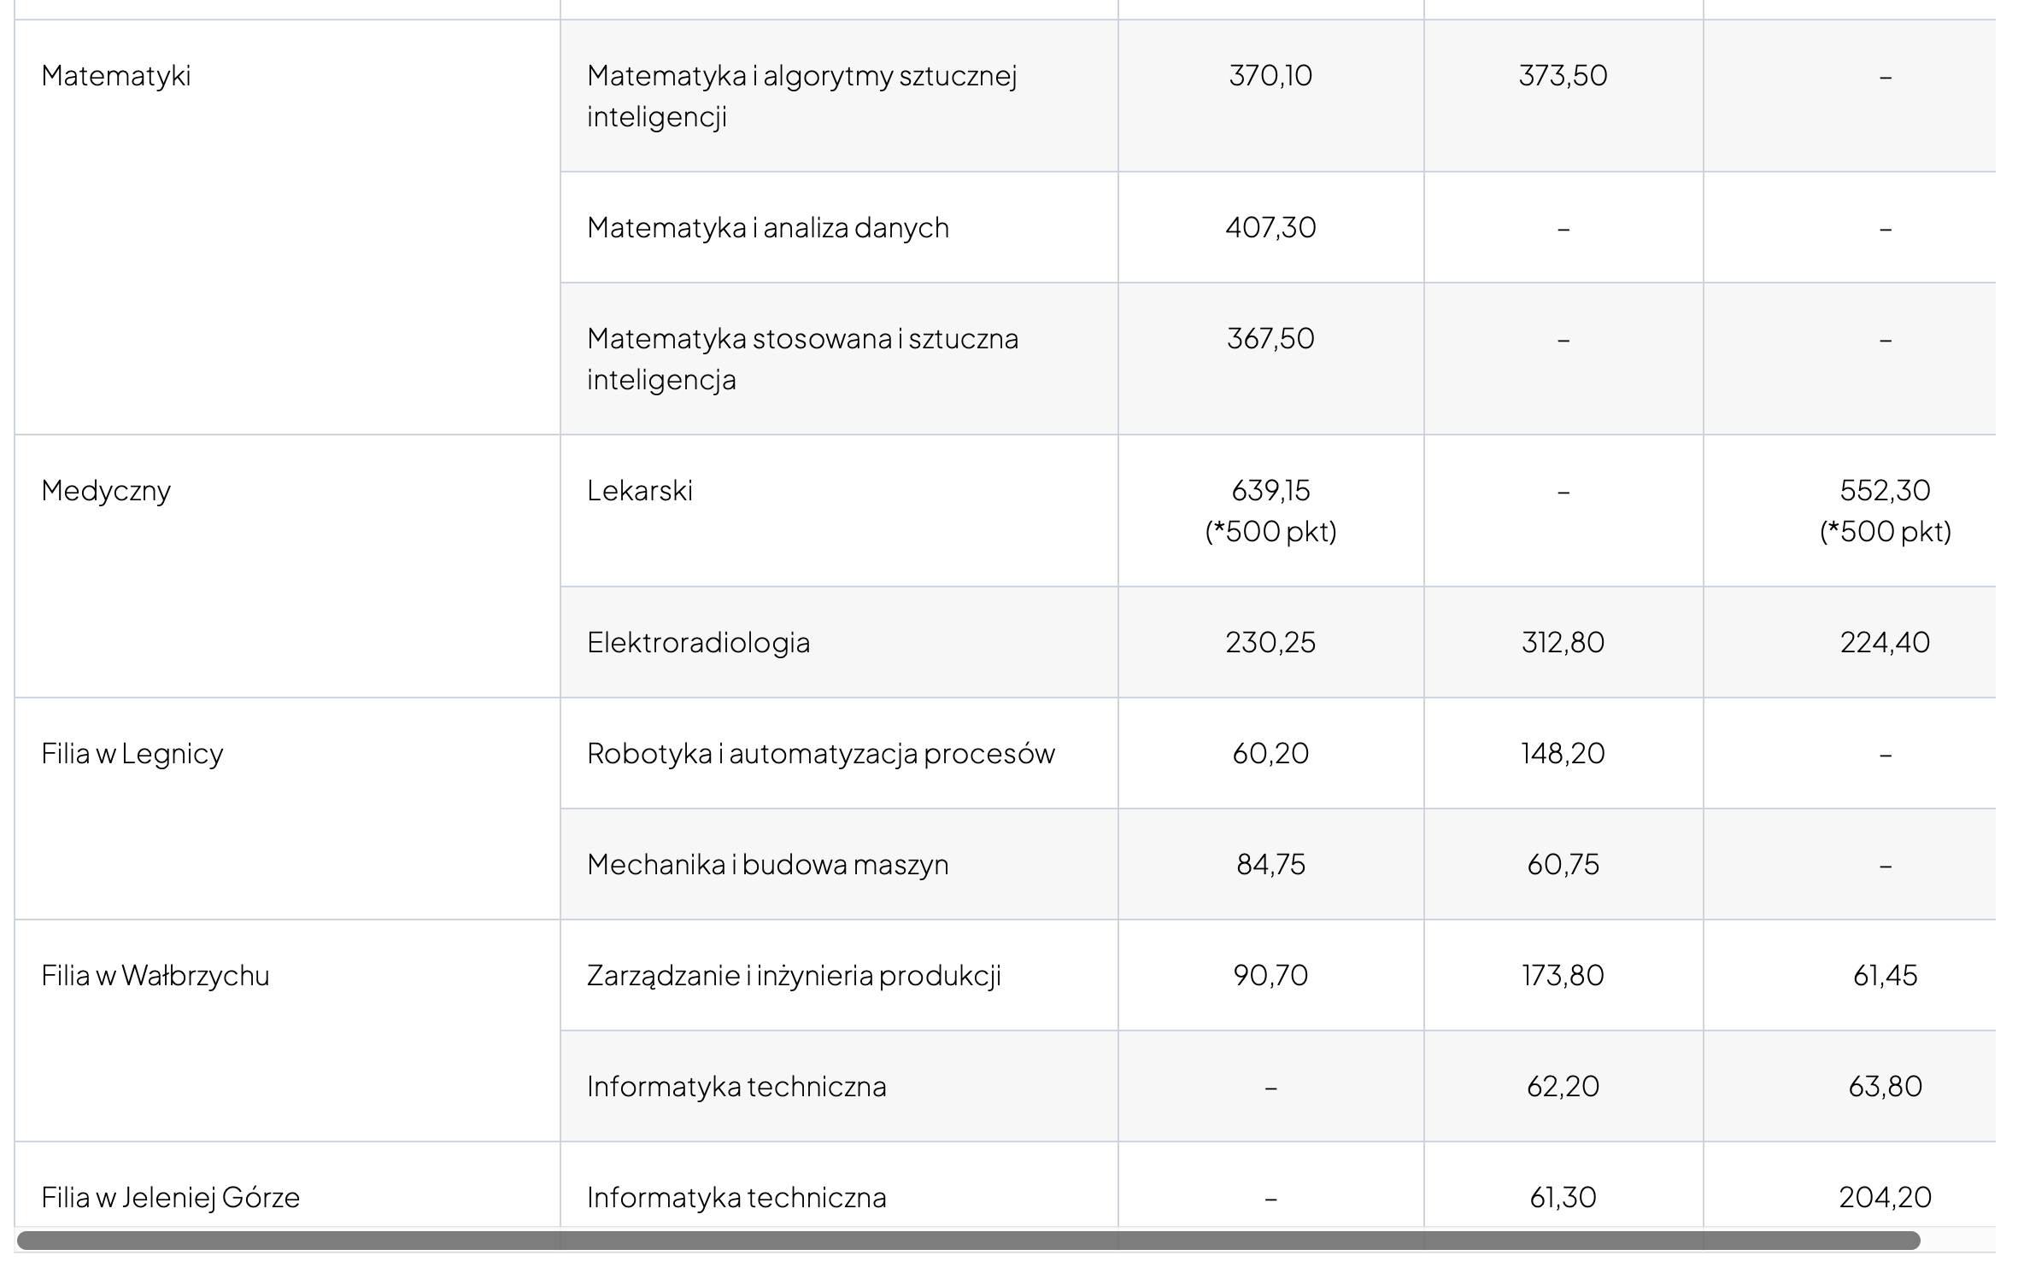Click the horizontal scrollbar at table bottom
The image size is (2018, 1267).
click(x=968, y=1241)
